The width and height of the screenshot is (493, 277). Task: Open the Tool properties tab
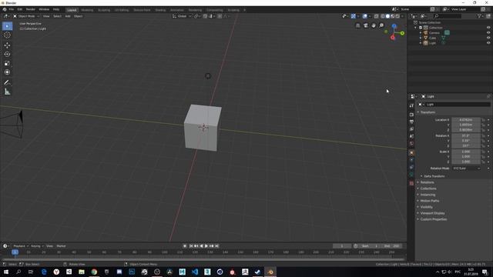click(x=411, y=105)
